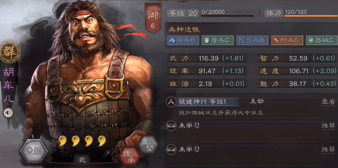Choose the 弓兵B troop aptitude
Screen dimensions: 338x168
pyautogui.click(x=252, y=41)
